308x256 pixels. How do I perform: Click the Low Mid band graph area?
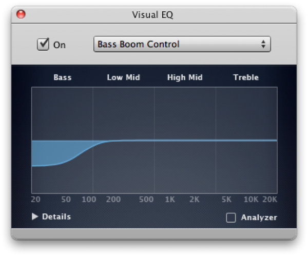(x=124, y=140)
